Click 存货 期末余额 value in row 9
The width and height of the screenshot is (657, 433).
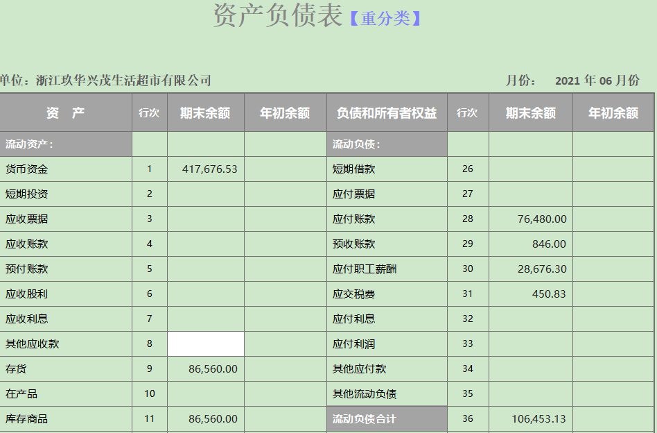(213, 368)
